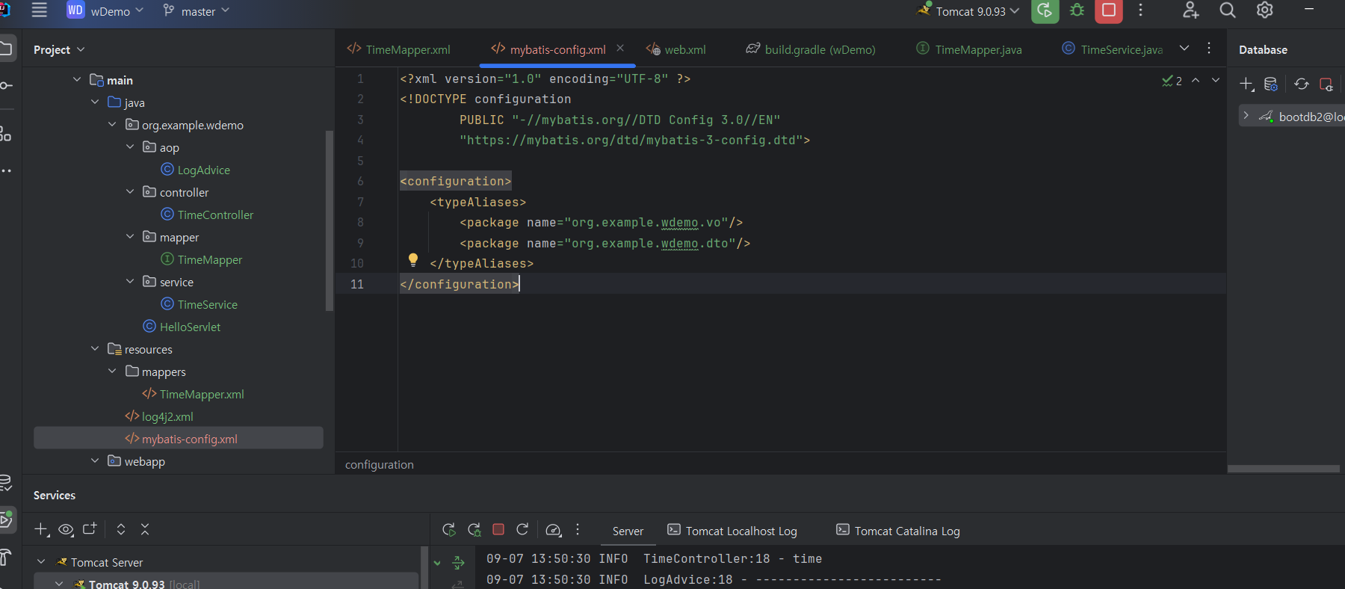Expand all Services tree nodes

(x=121, y=529)
